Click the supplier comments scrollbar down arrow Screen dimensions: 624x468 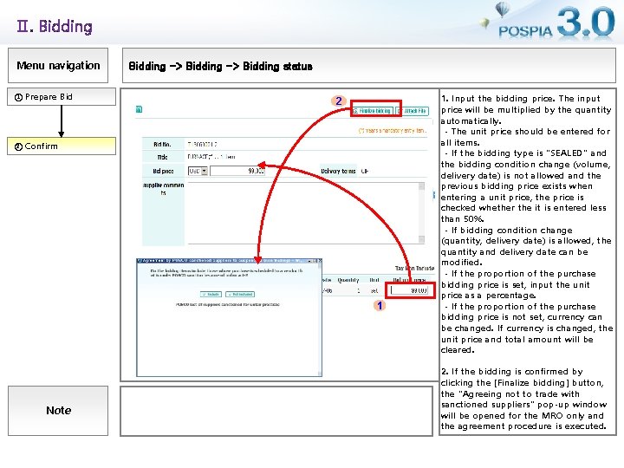(x=421, y=239)
